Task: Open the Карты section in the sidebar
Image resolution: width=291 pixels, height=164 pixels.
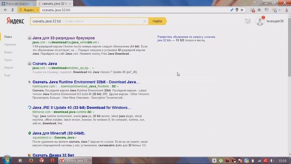Action: point(8,60)
